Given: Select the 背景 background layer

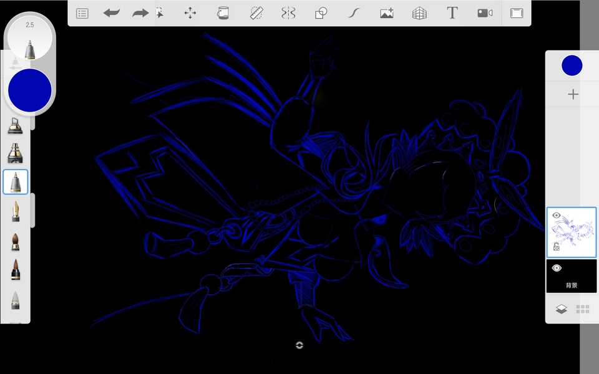Looking at the screenshot, I should click(572, 276).
